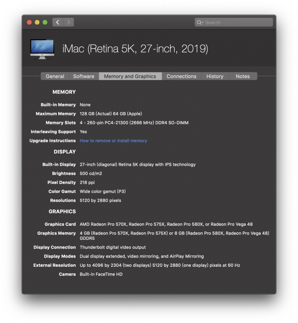The image size is (298, 323).
Task: Click the search magnifier icon
Action: pyautogui.click(x=199, y=22)
